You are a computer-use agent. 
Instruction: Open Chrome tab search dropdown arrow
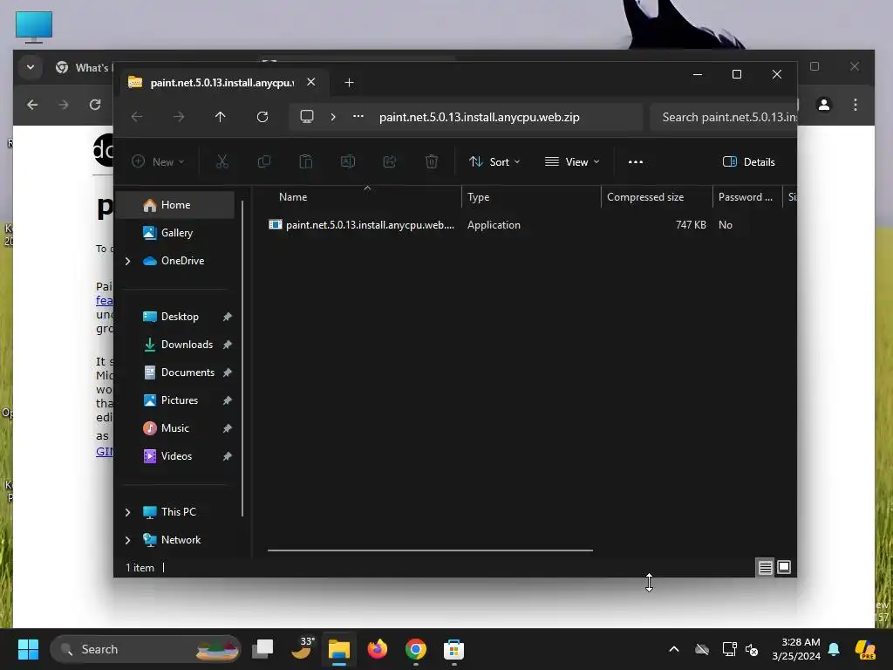(31, 67)
